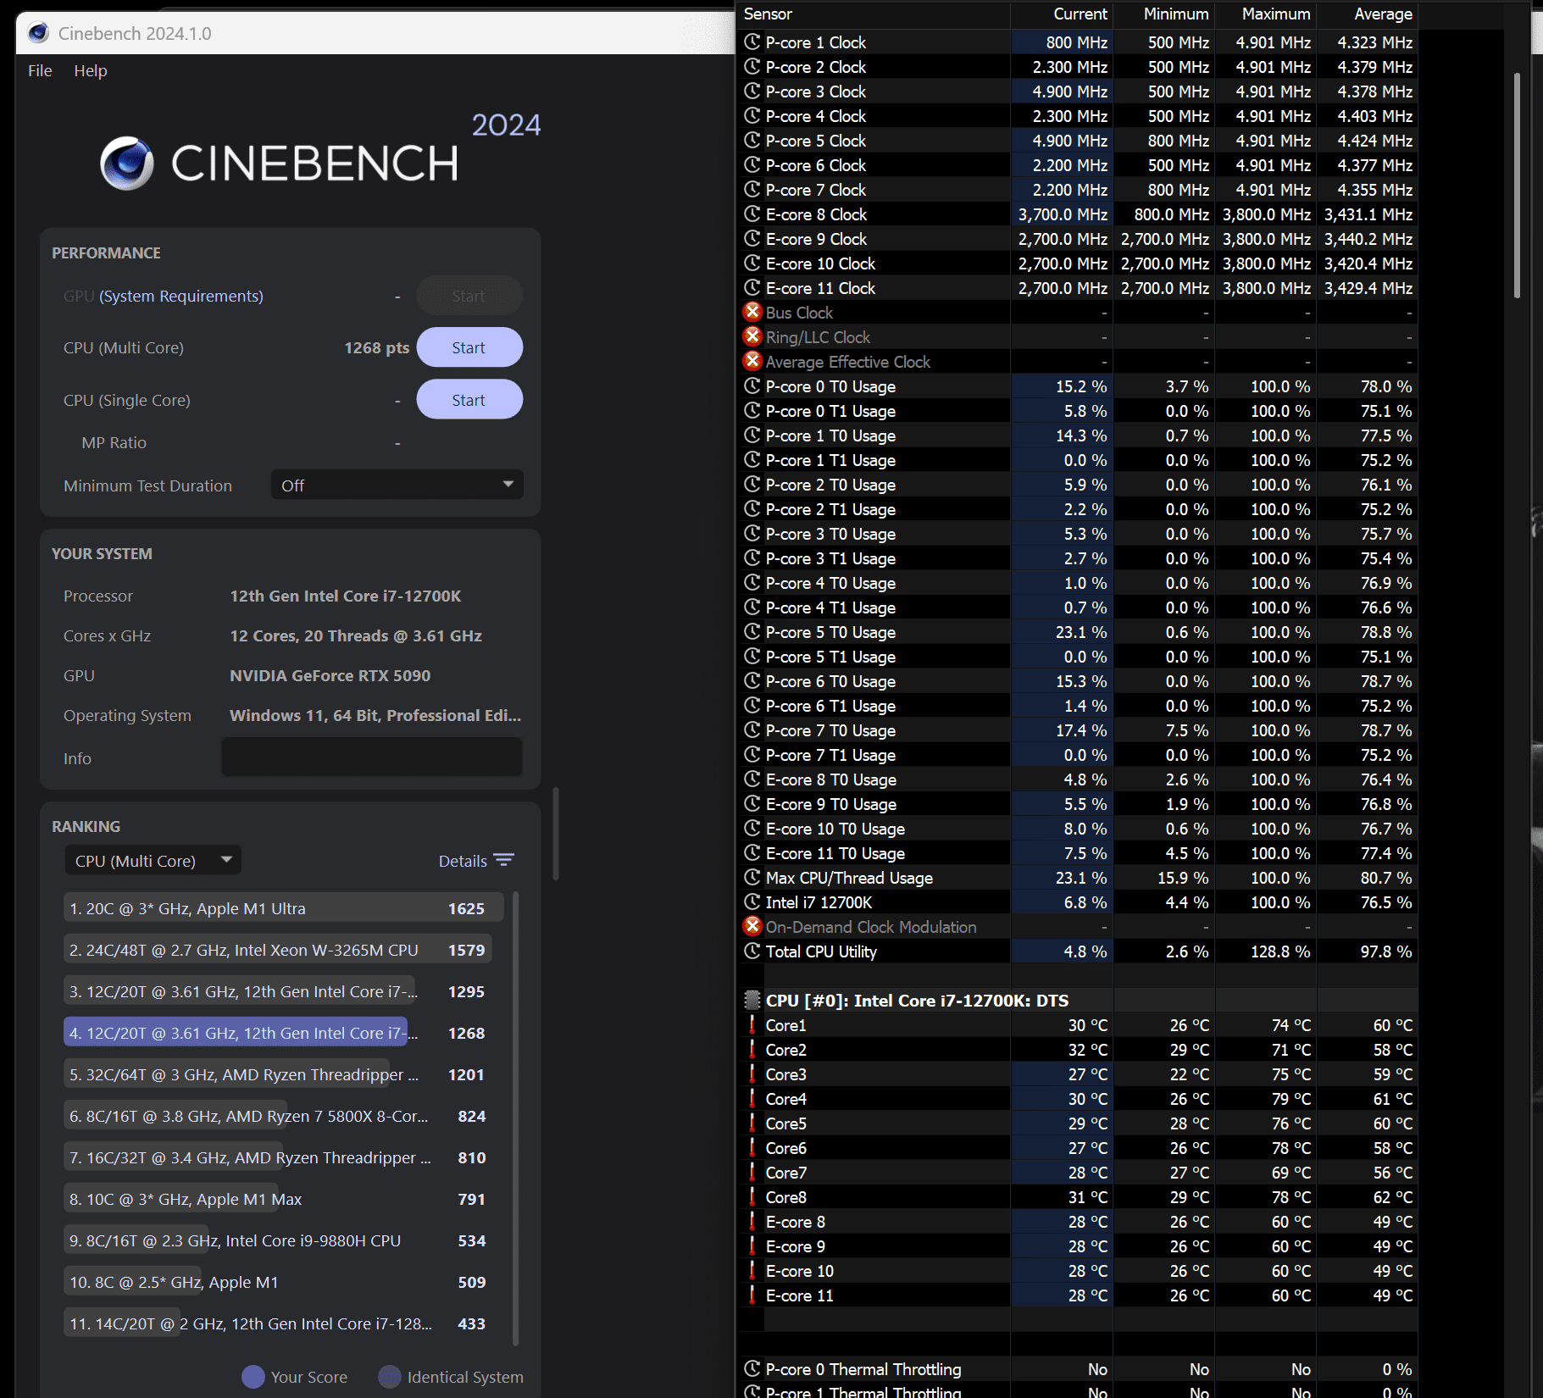Click the ranking list vertical scrollbar

(515, 1118)
